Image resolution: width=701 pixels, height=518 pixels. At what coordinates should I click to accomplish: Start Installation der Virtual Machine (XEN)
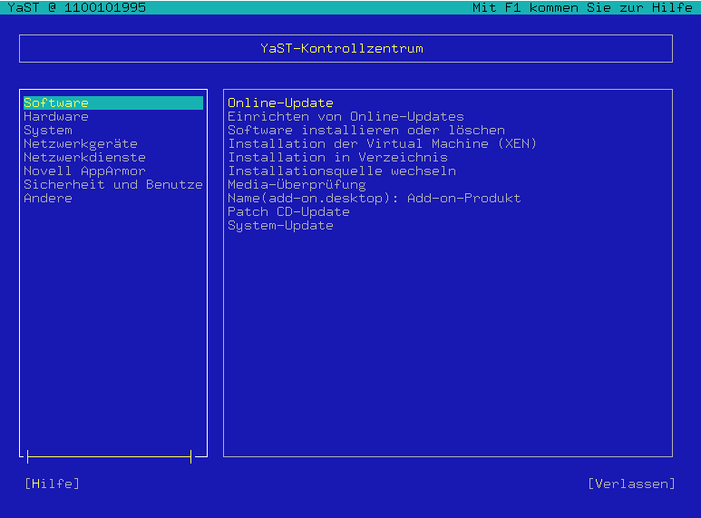[x=383, y=144]
